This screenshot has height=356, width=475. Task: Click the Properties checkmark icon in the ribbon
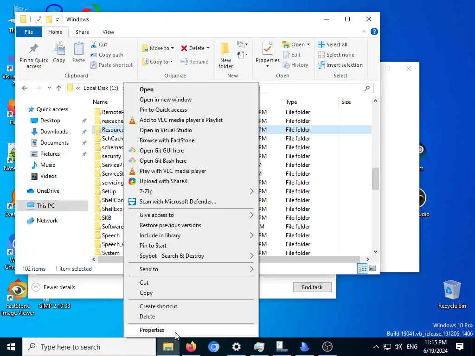(268, 48)
